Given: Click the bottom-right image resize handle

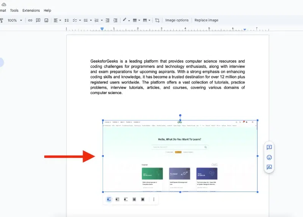Looking at the screenshot, I should pos(258,192).
